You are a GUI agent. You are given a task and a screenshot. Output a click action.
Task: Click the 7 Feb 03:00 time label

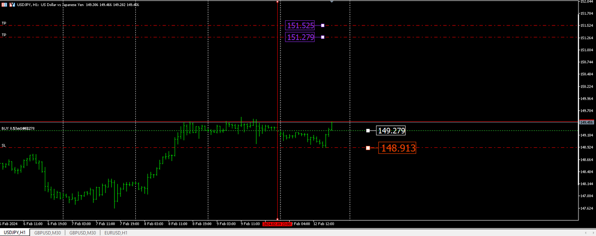(81, 224)
